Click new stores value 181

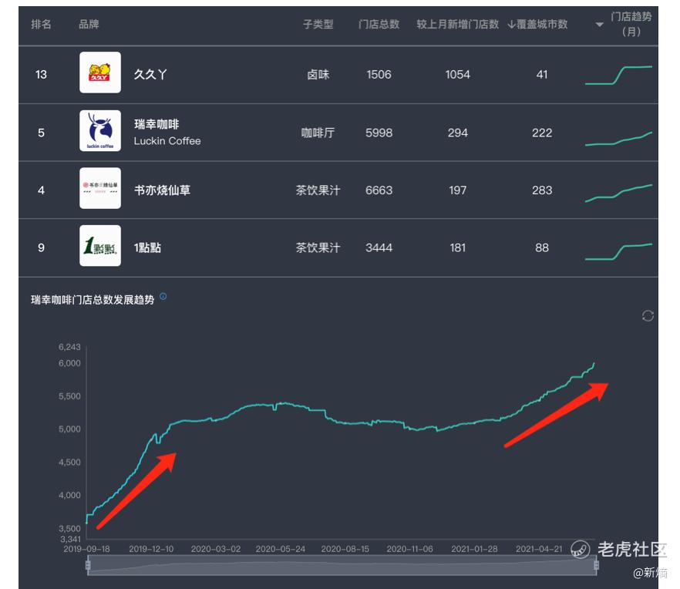point(457,247)
